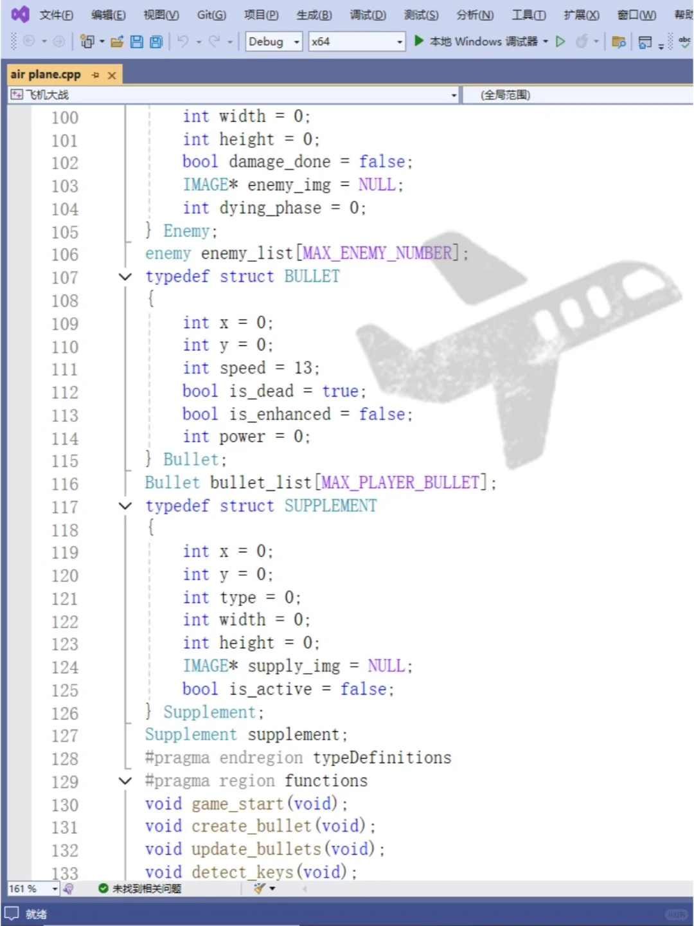Click the navigate forward arrow icon
The image size is (694, 926).
tap(58, 41)
